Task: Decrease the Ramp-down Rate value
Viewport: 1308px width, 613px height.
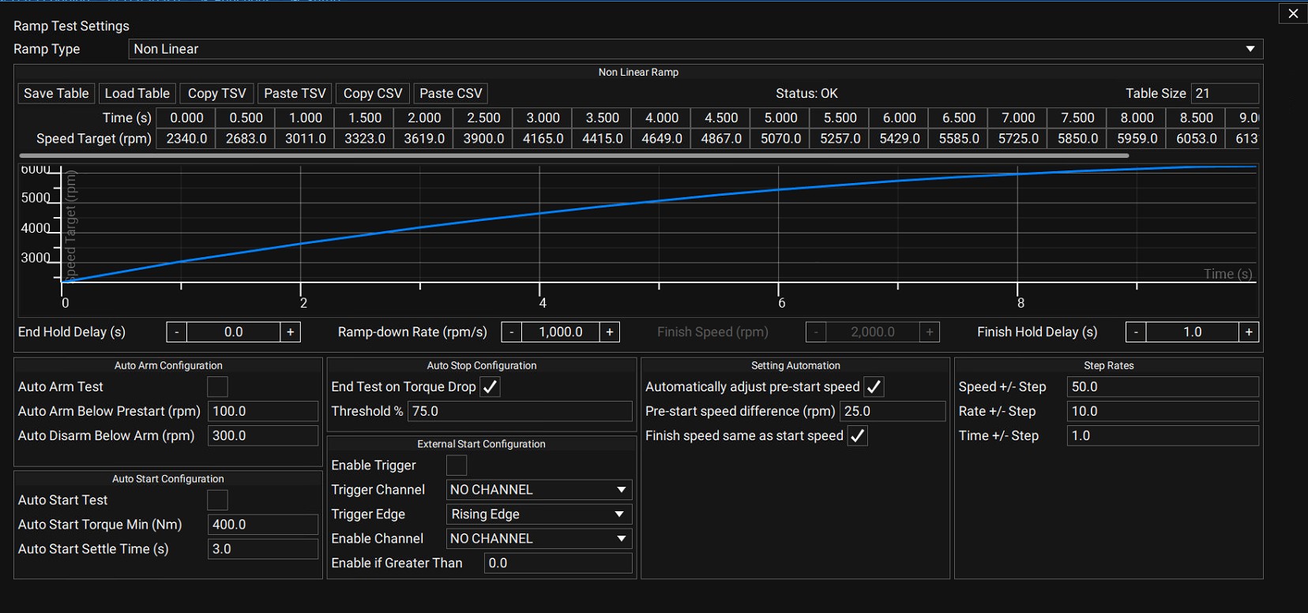Action: pyautogui.click(x=512, y=332)
